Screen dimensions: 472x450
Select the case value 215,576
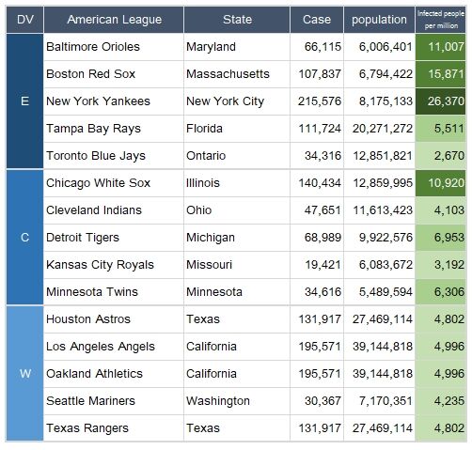[317, 101]
